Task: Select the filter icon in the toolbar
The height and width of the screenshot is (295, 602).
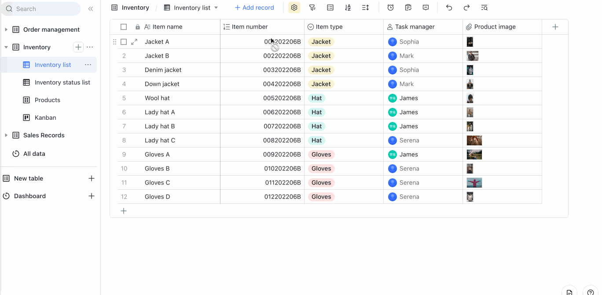Action: pyautogui.click(x=312, y=7)
